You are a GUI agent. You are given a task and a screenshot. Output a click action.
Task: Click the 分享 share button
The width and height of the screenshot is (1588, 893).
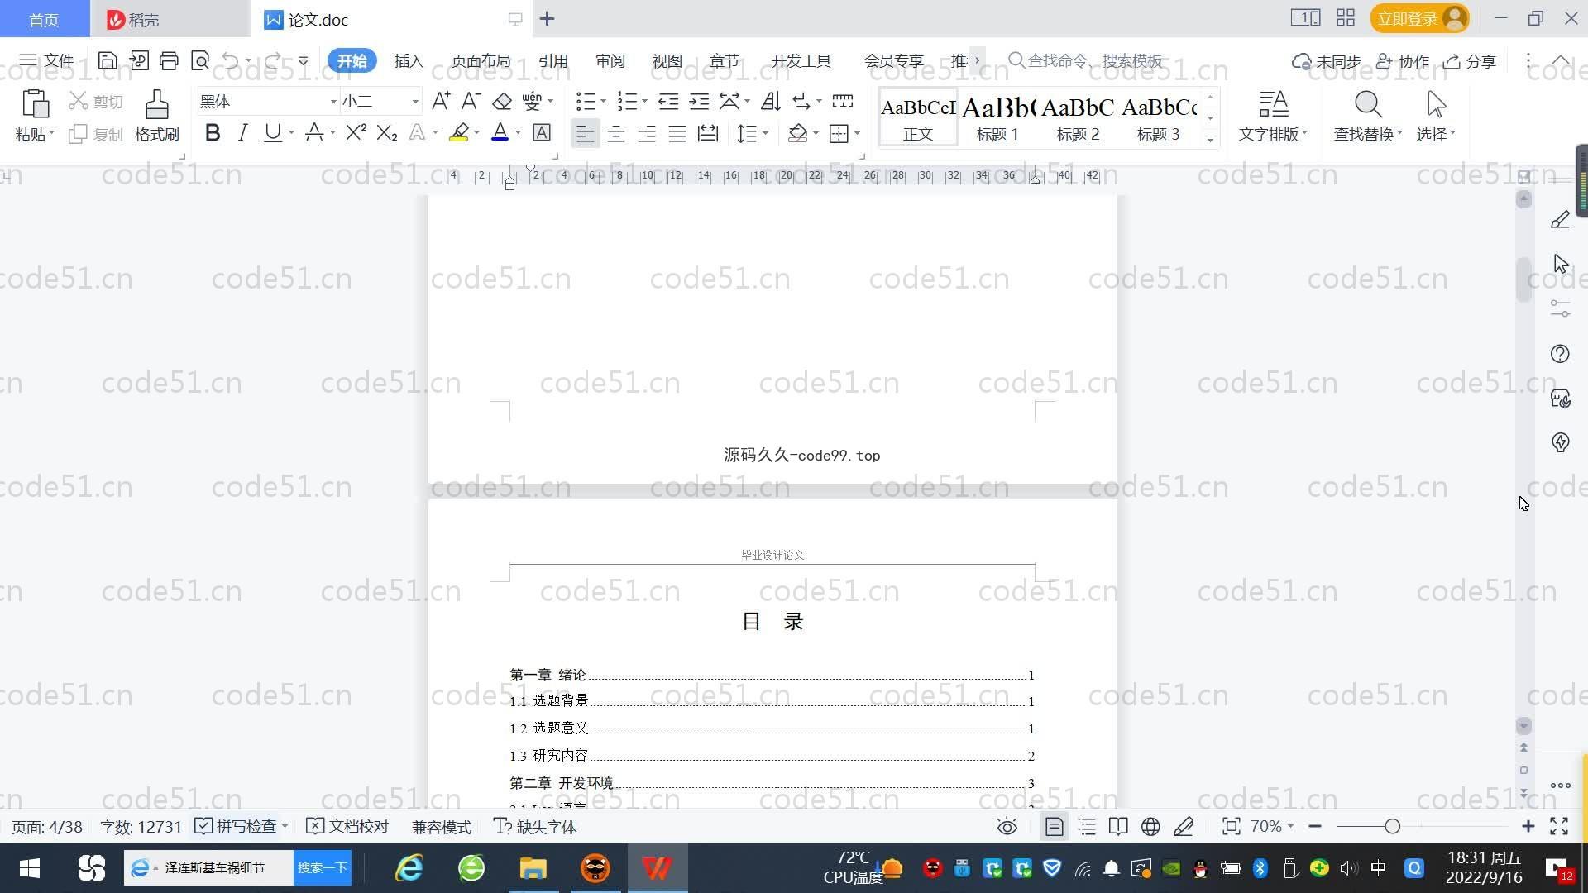(1470, 61)
